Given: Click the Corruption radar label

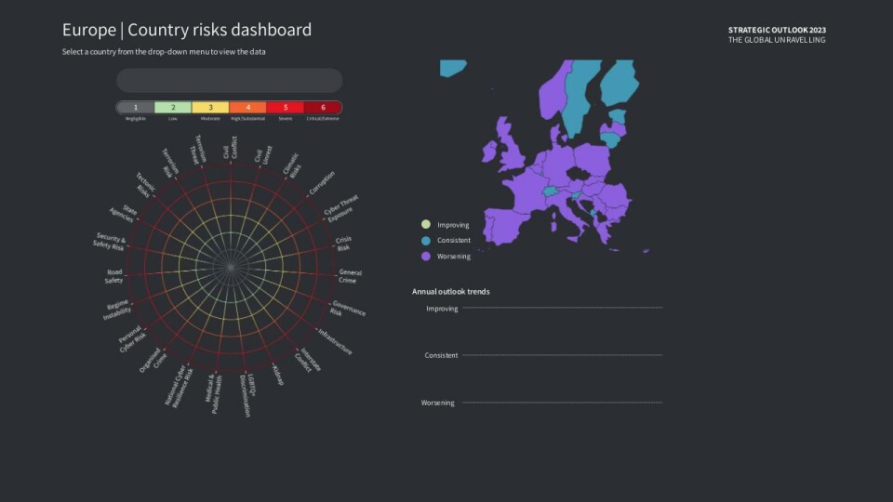Looking at the screenshot, I should coord(323,183).
